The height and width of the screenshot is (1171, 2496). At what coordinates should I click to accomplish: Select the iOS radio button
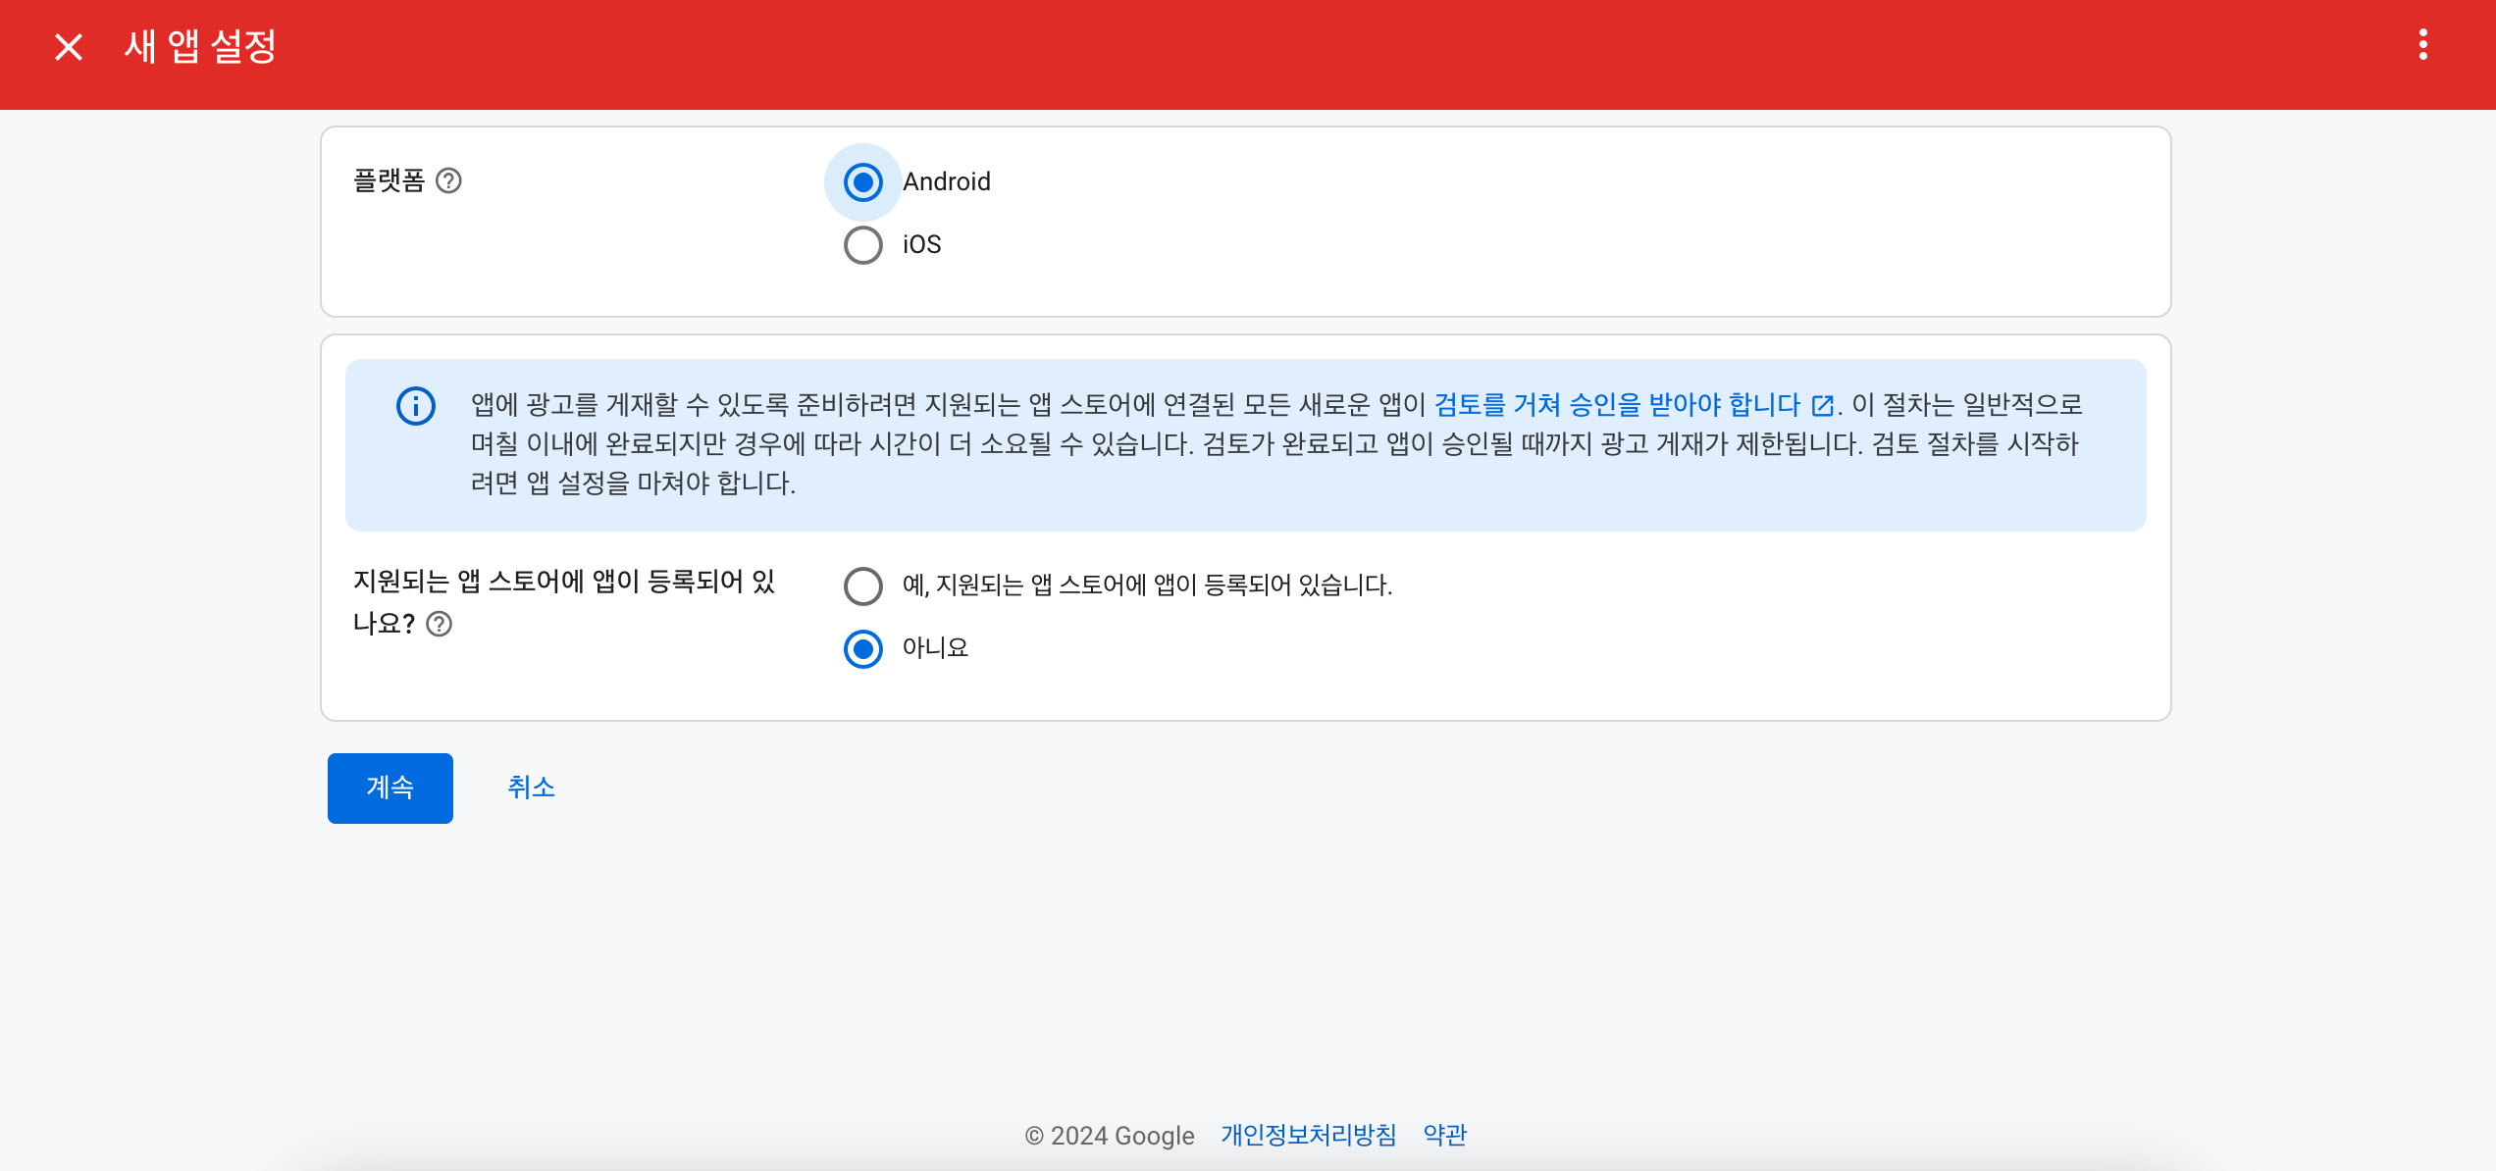pyautogui.click(x=862, y=245)
